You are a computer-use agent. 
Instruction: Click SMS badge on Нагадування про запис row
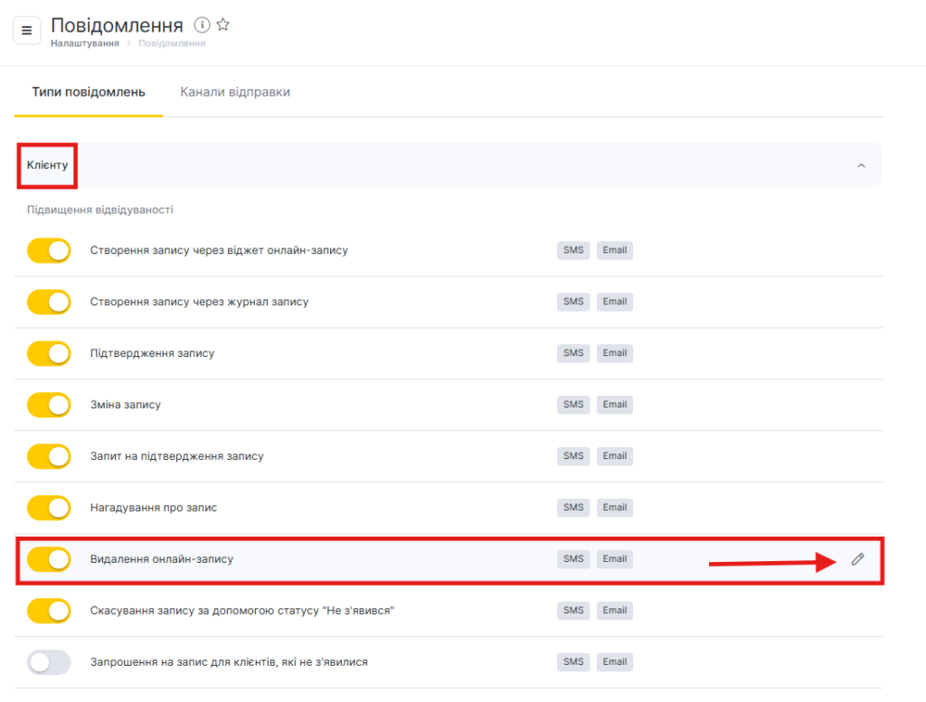(573, 508)
